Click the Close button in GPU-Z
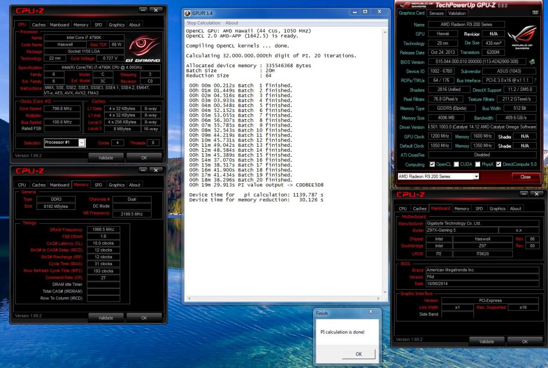Screen dimensions: 548x368 point(525,176)
